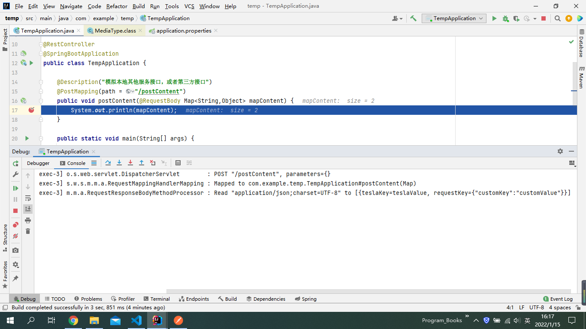Open the coverage run dropdown arrow
The image size is (586, 329).
point(535,18)
